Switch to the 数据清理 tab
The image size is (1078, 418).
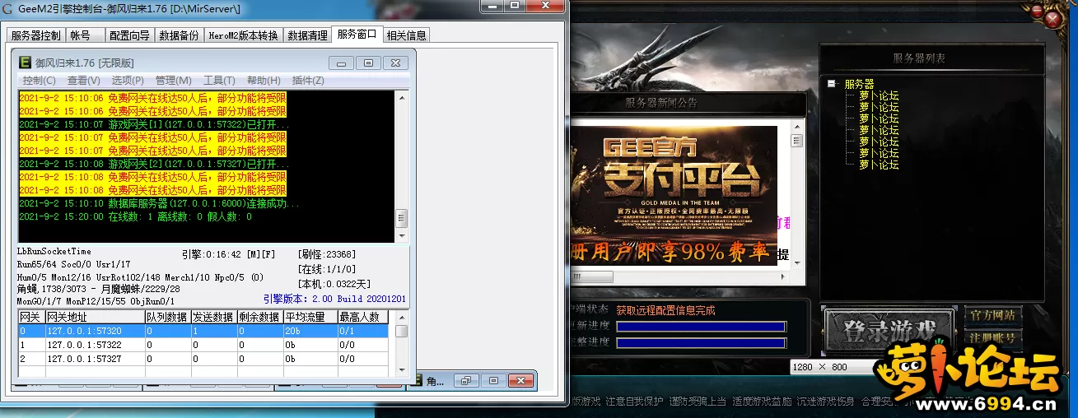307,35
